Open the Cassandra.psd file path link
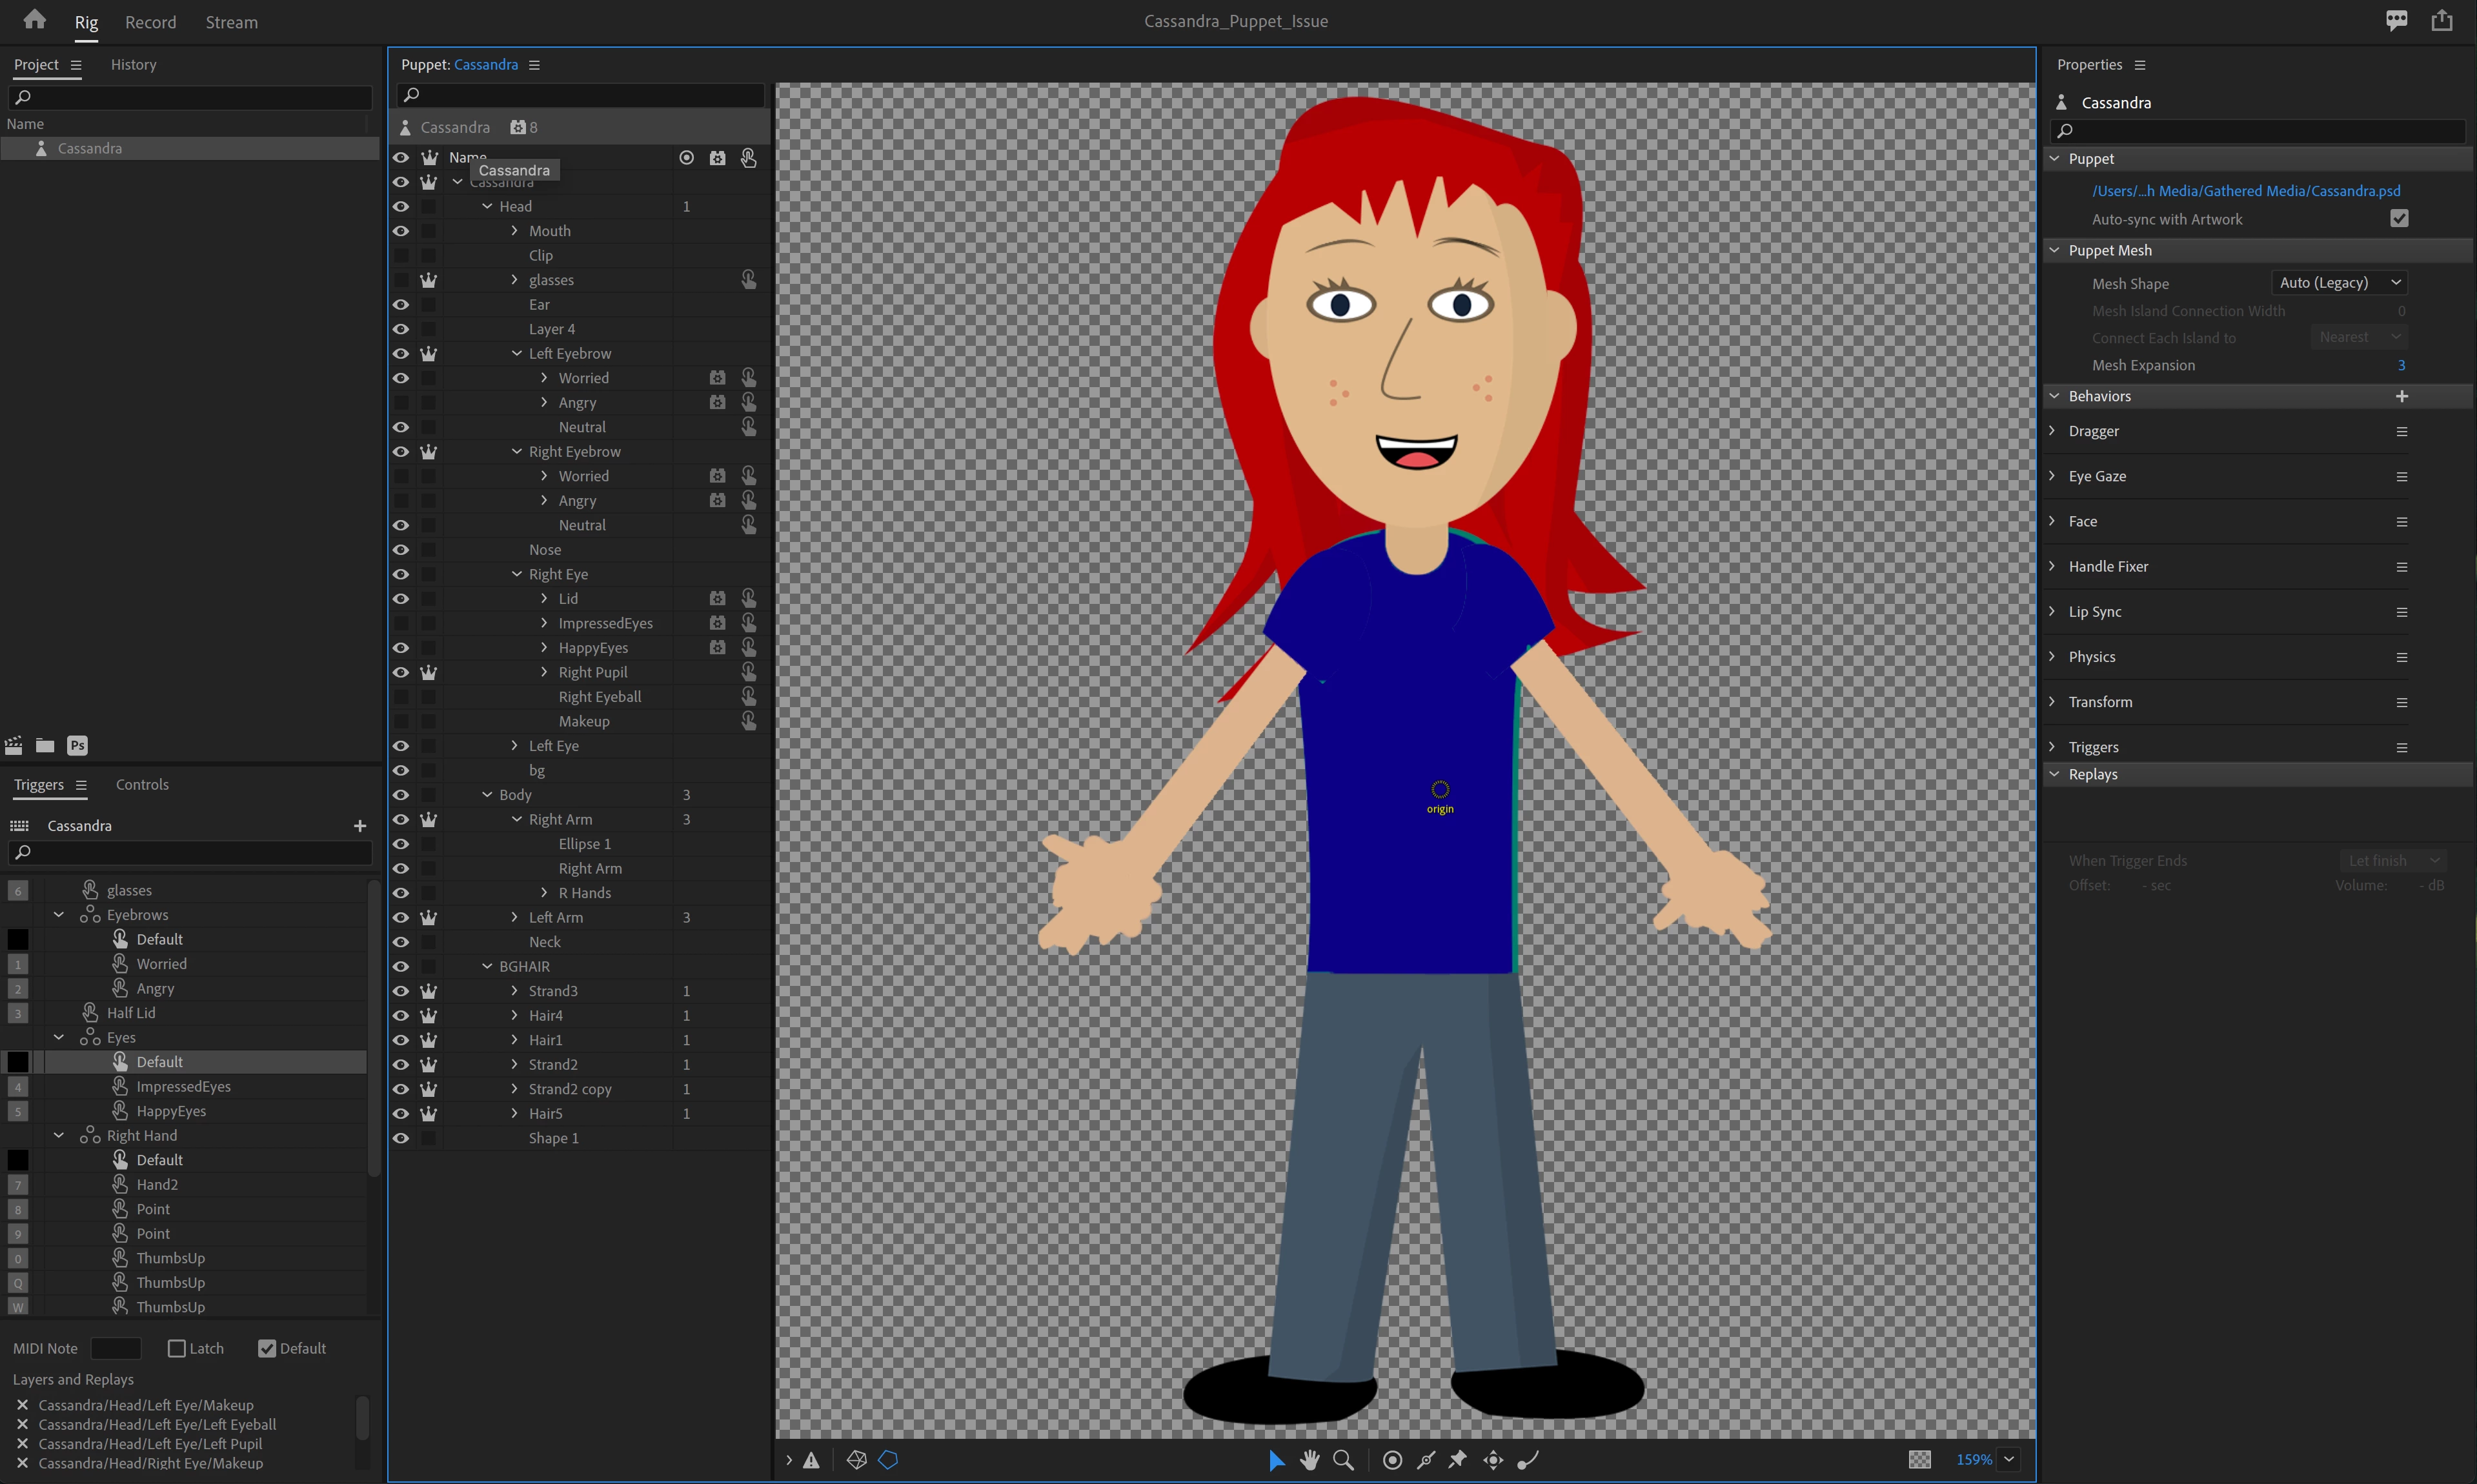Screen dimensions: 2477x1484 point(2245,190)
